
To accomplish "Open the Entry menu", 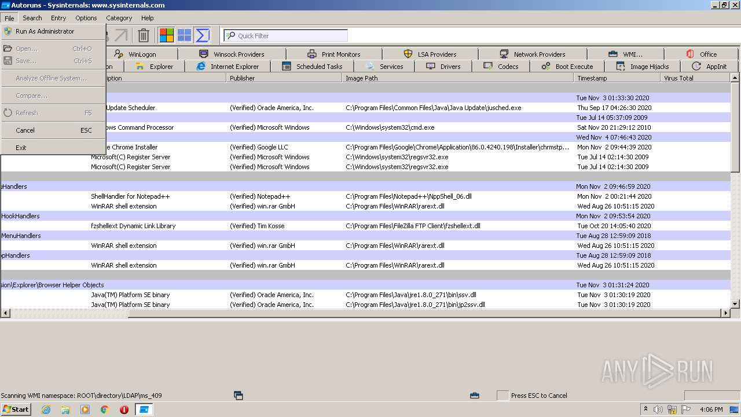I will pos(58,18).
